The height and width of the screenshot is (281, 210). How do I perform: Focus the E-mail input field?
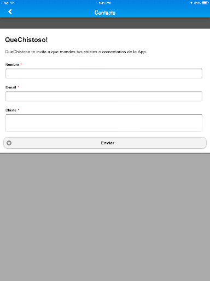104,96
